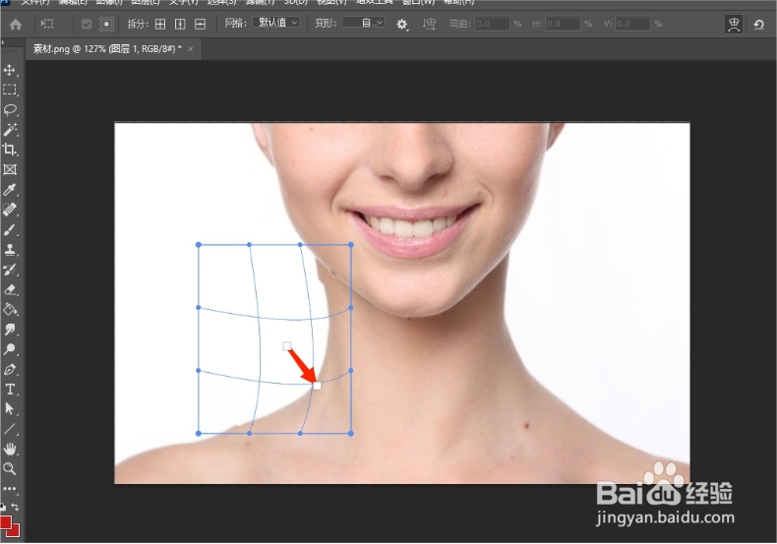Select the Crop tool
777x544 pixels.
pos(10,150)
